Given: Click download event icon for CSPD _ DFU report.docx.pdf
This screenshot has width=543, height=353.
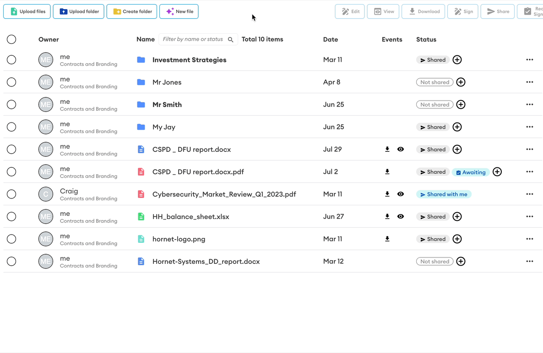Looking at the screenshot, I should pyautogui.click(x=387, y=172).
